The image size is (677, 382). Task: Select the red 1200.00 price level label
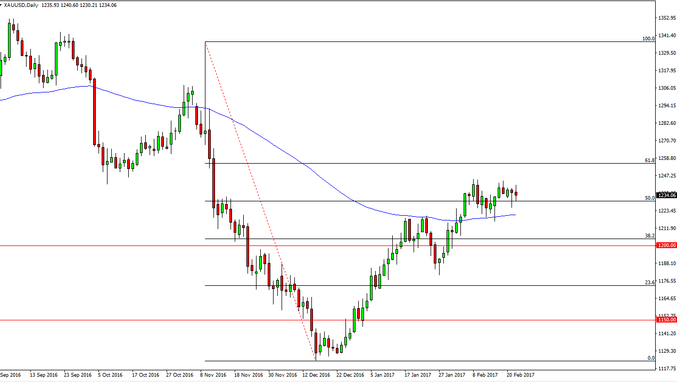click(x=666, y=246)
